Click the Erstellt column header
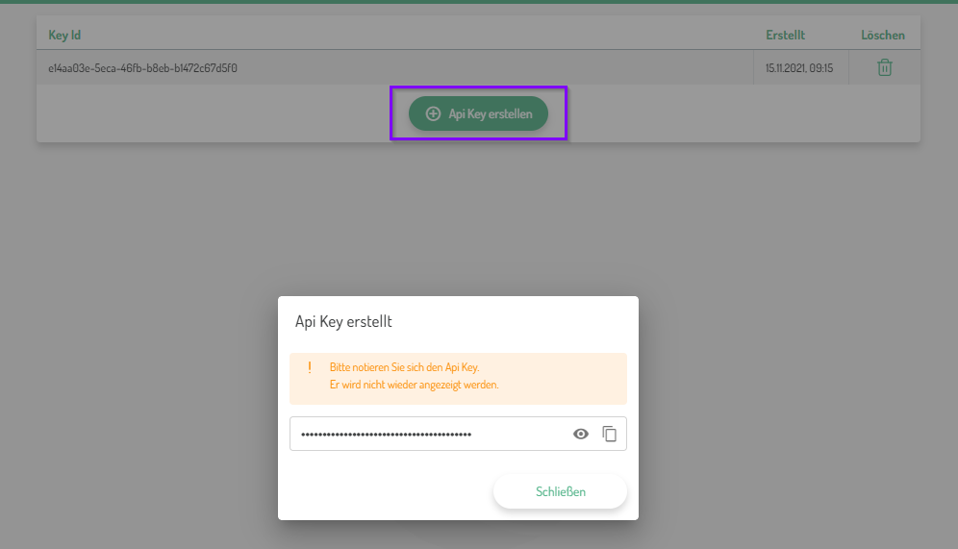 785,36
